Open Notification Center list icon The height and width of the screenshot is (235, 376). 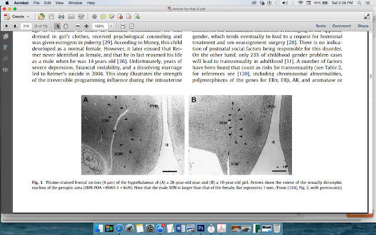368,3
